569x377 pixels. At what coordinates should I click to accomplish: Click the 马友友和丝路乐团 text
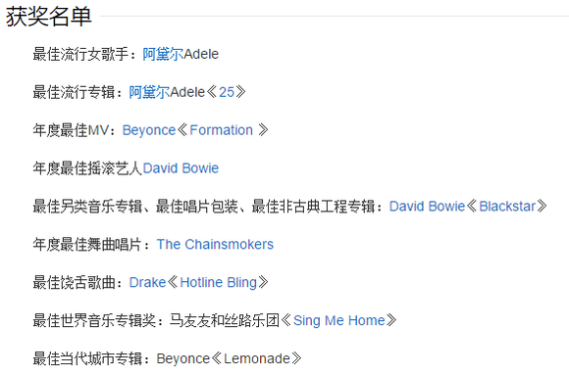click(x=225, y=320)
